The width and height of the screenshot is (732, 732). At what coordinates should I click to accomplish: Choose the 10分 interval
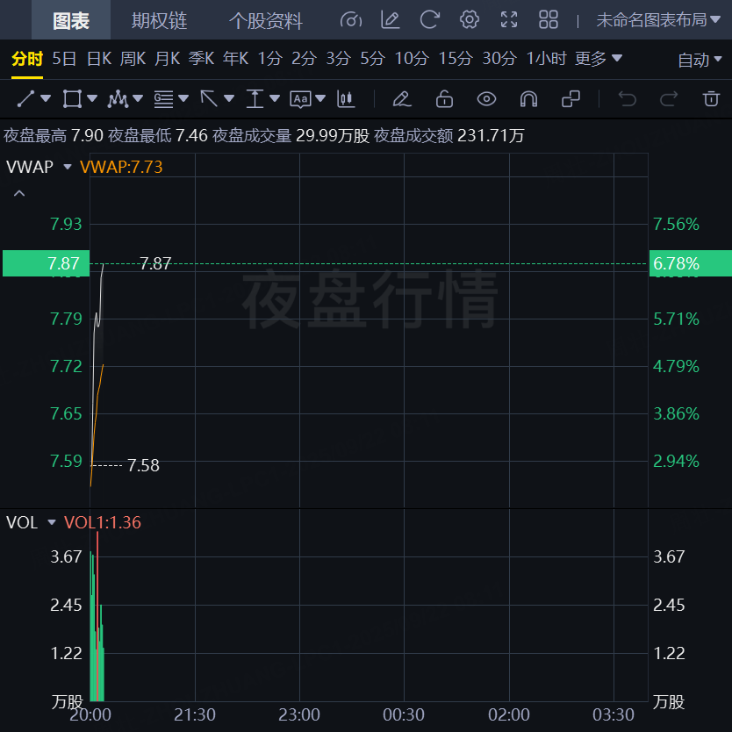[412, 59]
